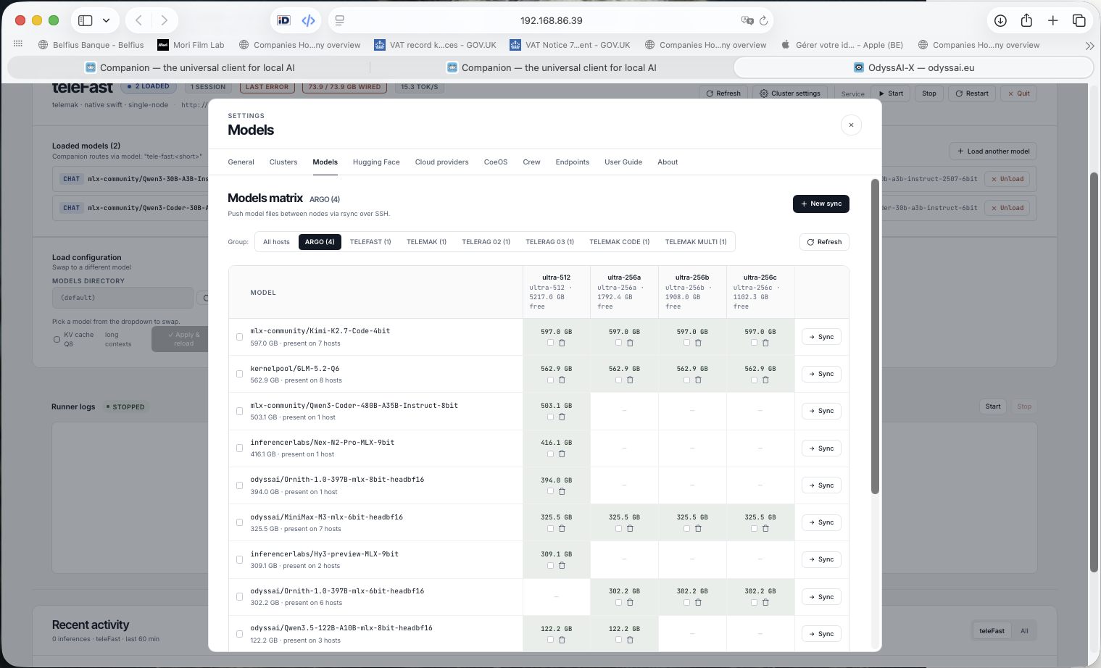Go forward with Safari forward arrow
The width and height of the screenshot is (1101, 668).
[x=165, y=20]
